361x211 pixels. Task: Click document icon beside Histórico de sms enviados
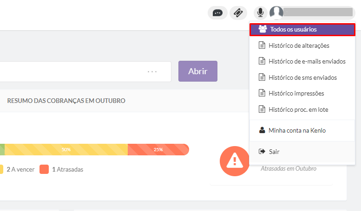262,77
